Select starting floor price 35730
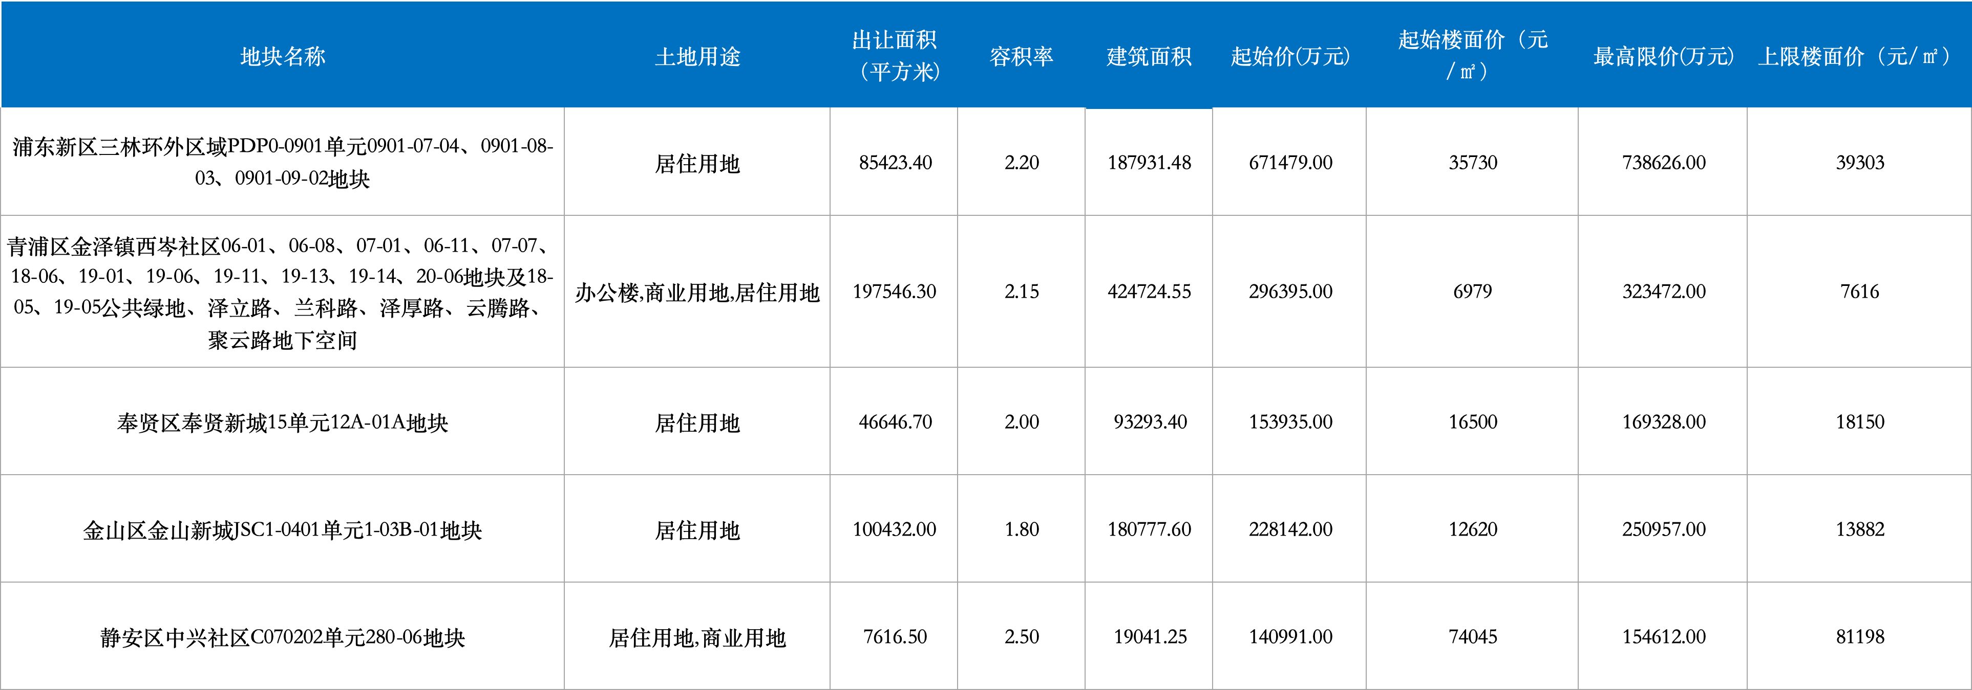This screenshot has height=690, width=1972. [1472, 162]
